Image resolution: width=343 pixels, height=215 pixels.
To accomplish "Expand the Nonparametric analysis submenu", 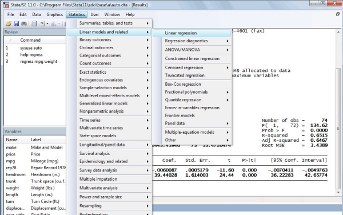I will click(109, 112).
